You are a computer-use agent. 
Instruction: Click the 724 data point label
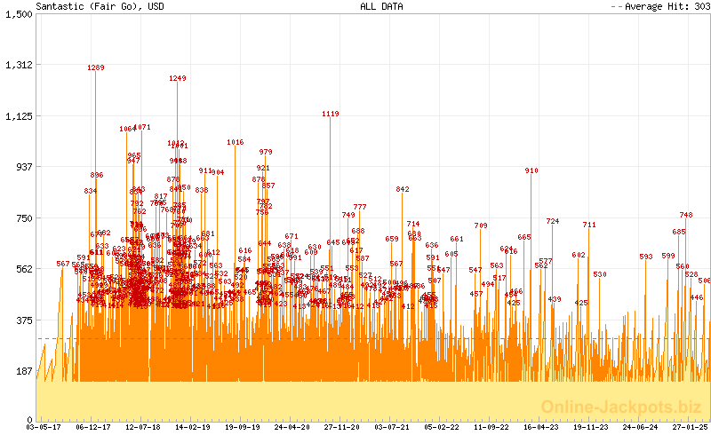[553, 221]
